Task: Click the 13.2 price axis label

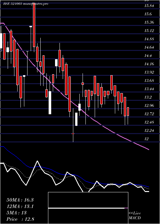Action: tap(148, 97)
